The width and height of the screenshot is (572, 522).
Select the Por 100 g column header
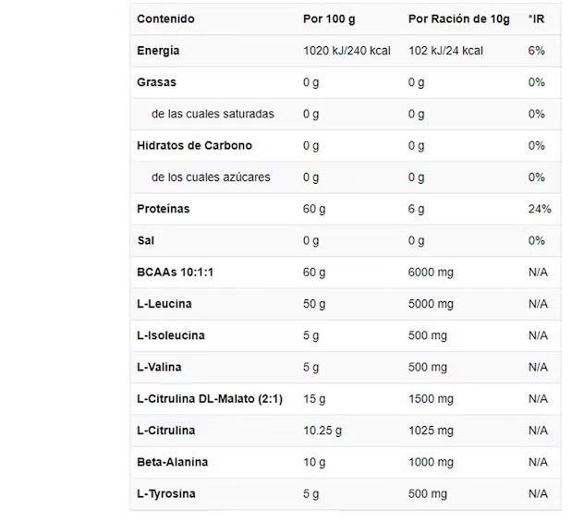[330, 19]
